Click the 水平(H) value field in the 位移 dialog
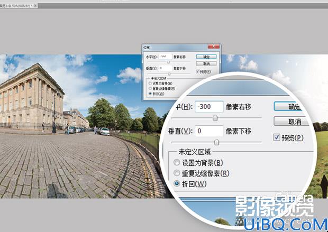328x232 pixels. click(165, 57)
